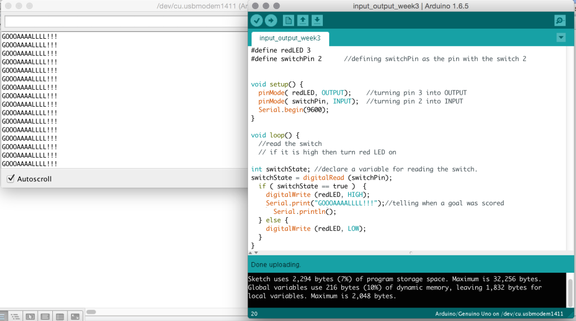This screenshot has height=321, width=576.
Task: Click 'Arduino/Genuino Uno on /dev/cu.usbmodem1411' status
Action: 499,314
